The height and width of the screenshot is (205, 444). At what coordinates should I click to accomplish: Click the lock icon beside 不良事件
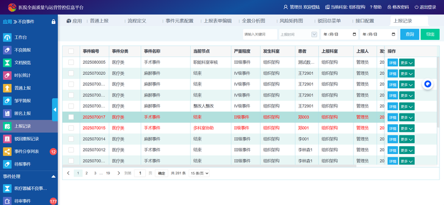[53, 22]
